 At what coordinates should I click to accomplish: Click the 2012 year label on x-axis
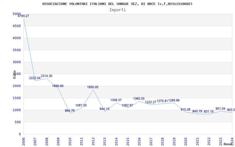93,141
